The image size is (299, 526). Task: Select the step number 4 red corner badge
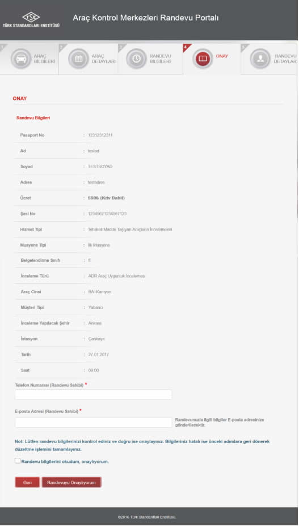click(x=186, y=47)
